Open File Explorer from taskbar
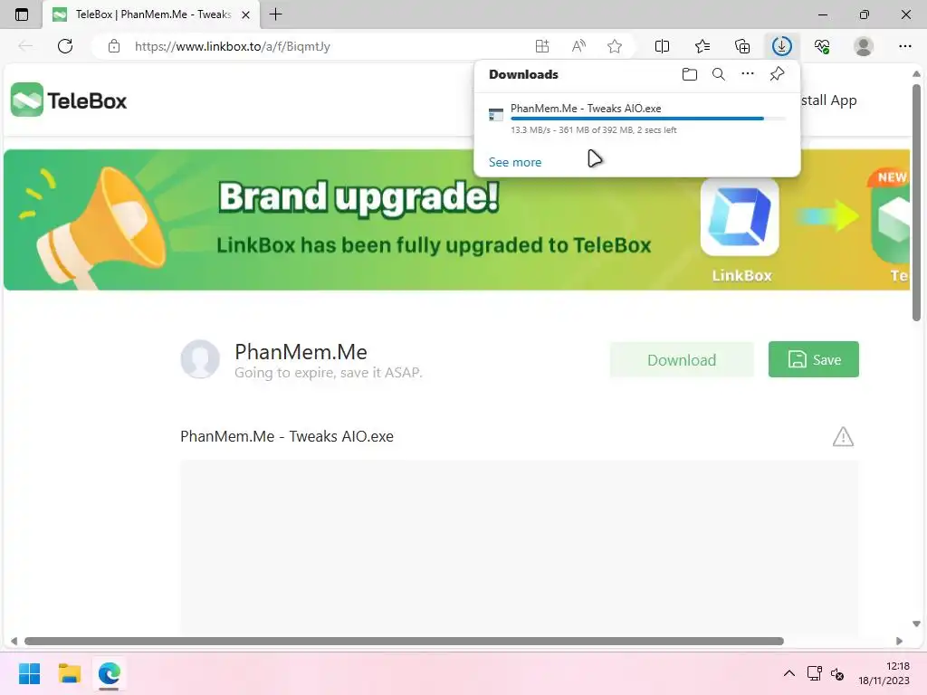 pos(69,673)
